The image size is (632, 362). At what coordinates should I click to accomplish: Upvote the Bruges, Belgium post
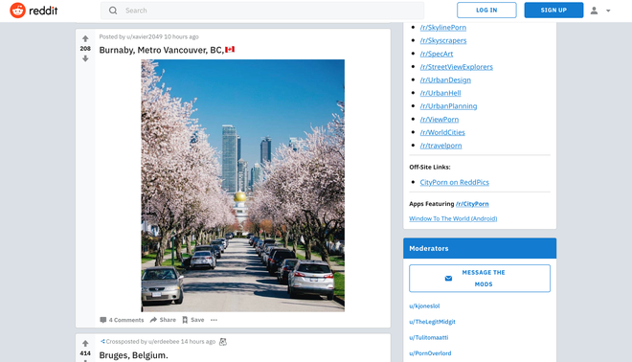(85, 344)
